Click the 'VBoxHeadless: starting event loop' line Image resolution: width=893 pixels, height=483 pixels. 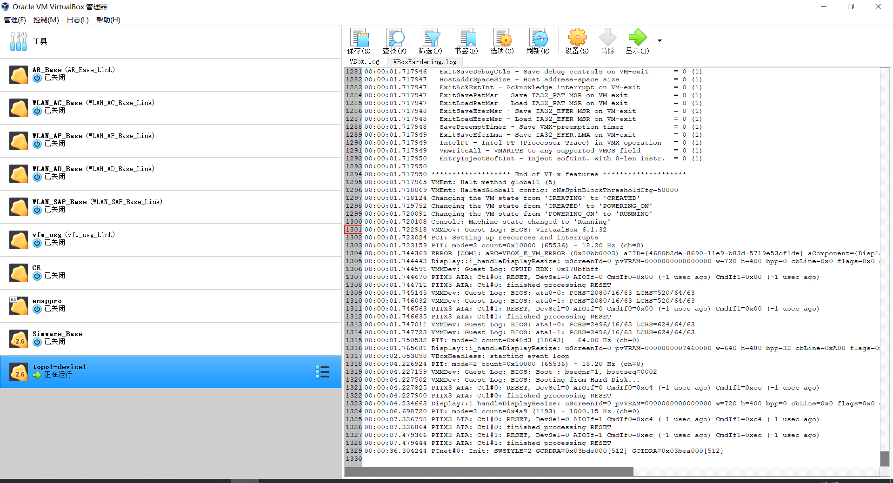point(466,356)
